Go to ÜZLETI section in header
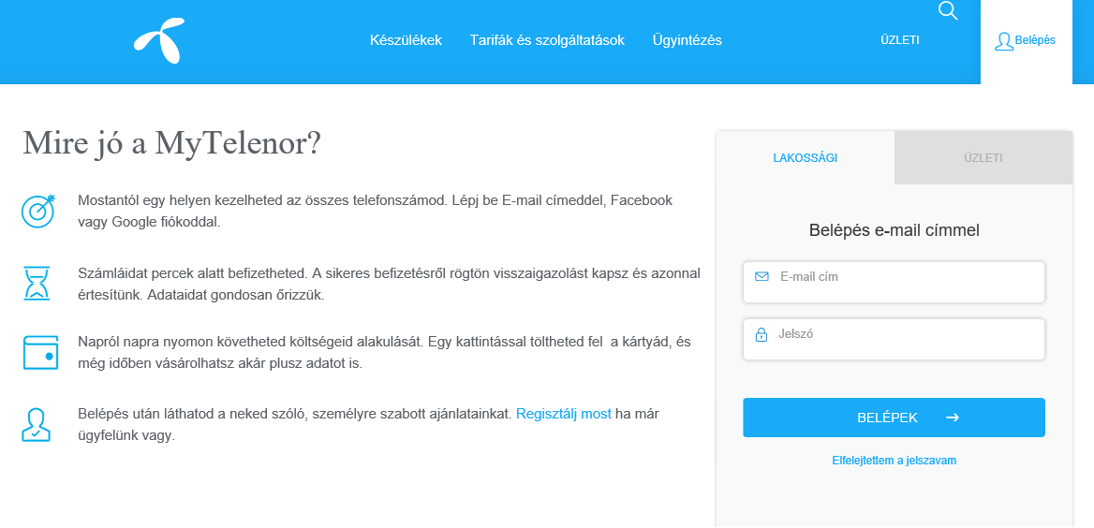1094x528 pixels. 900,40
